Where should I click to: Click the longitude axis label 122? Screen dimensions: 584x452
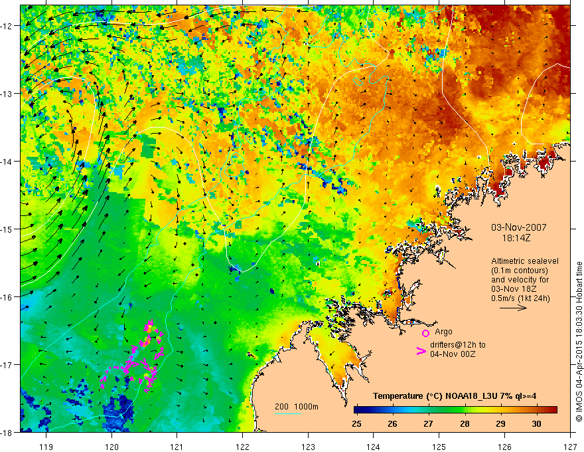point(242,447)
